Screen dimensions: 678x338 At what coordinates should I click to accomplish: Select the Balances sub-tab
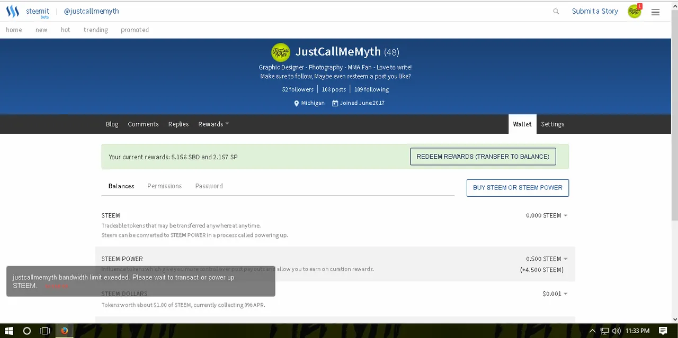[x=121, y=186]
